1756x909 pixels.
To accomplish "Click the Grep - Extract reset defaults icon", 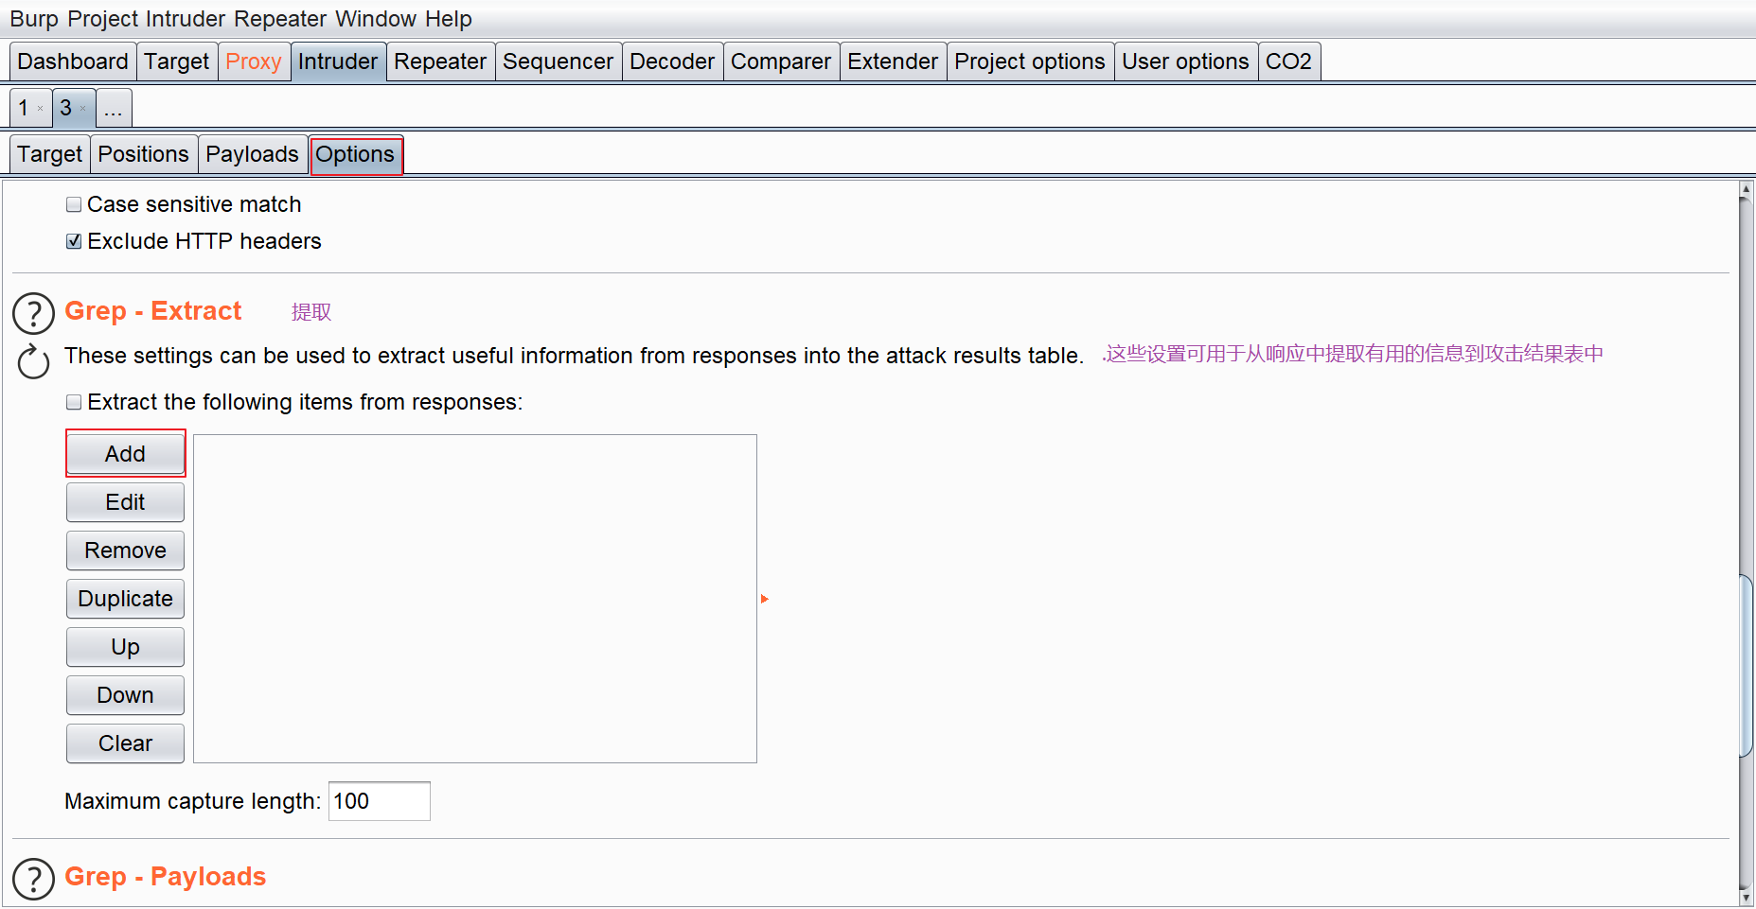I will pos(33,361).
